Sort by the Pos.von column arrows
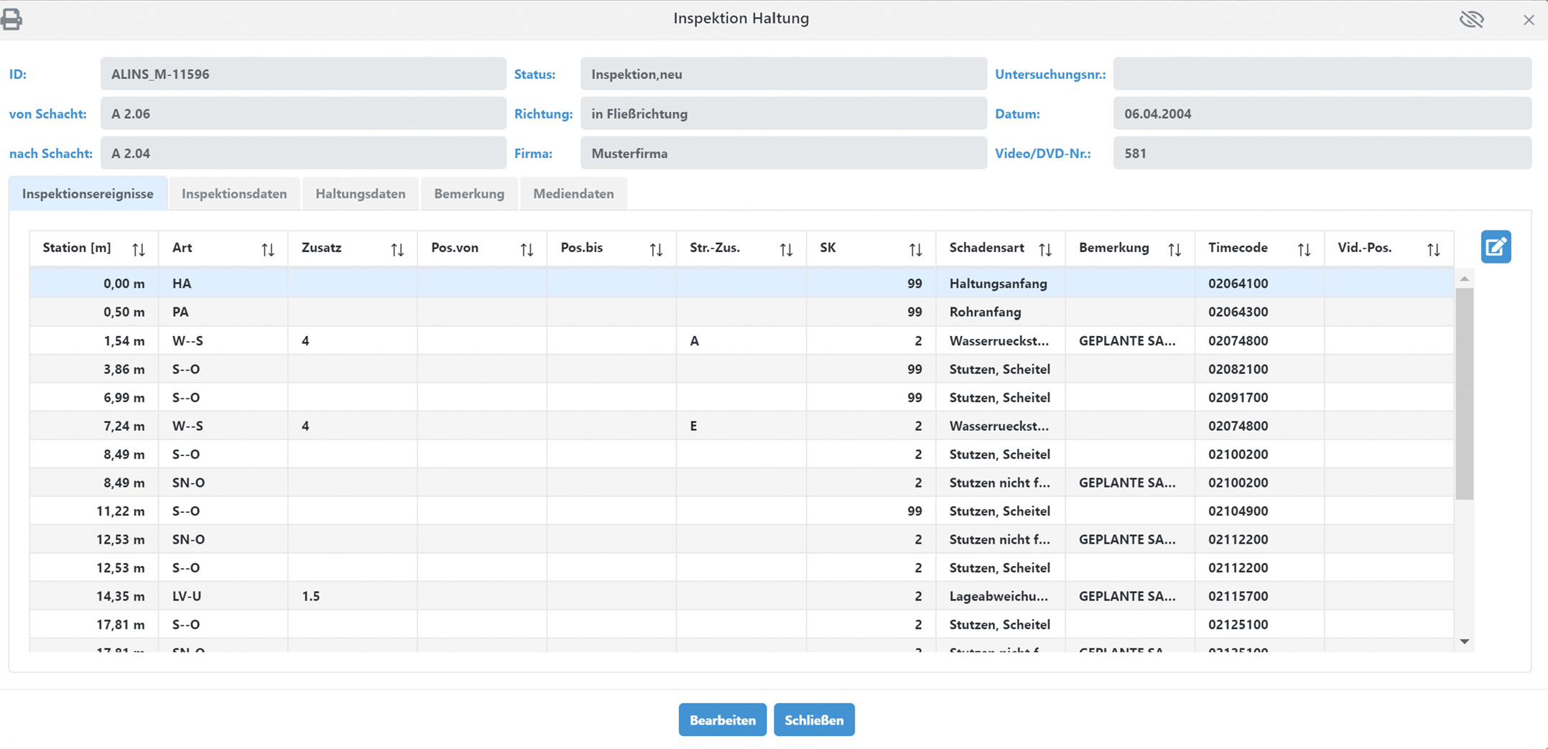Image resolution: width=1548 pixels, height=749 pixels. [527, 249]
